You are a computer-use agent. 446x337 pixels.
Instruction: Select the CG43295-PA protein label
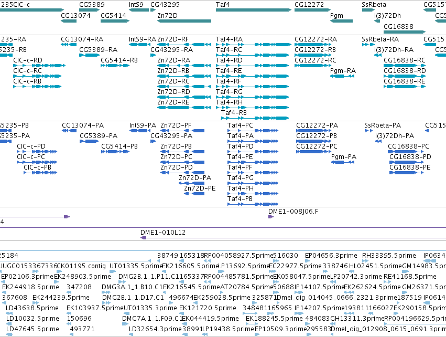[x=171, y=135]
